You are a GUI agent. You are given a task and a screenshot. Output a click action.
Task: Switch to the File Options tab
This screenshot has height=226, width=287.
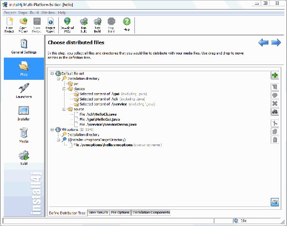click(x=120, y=212)
